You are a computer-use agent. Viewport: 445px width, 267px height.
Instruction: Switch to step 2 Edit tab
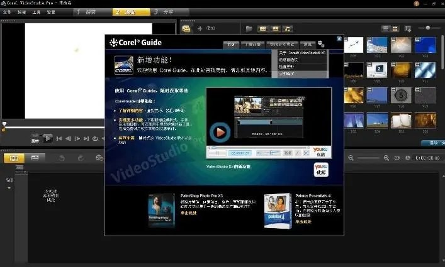tap(131, 12)
